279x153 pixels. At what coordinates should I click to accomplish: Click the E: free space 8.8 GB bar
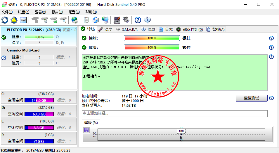coord(39,128)
